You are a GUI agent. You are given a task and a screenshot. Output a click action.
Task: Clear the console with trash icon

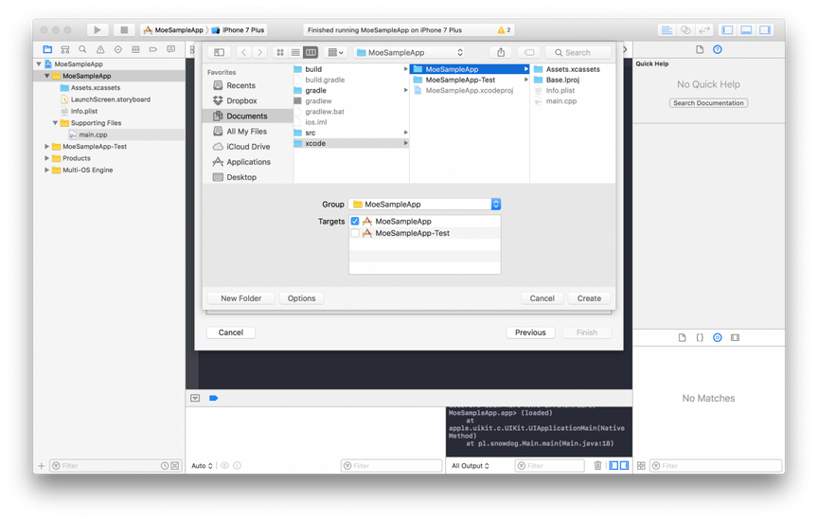pyautogui.click(x=597, y=466)
